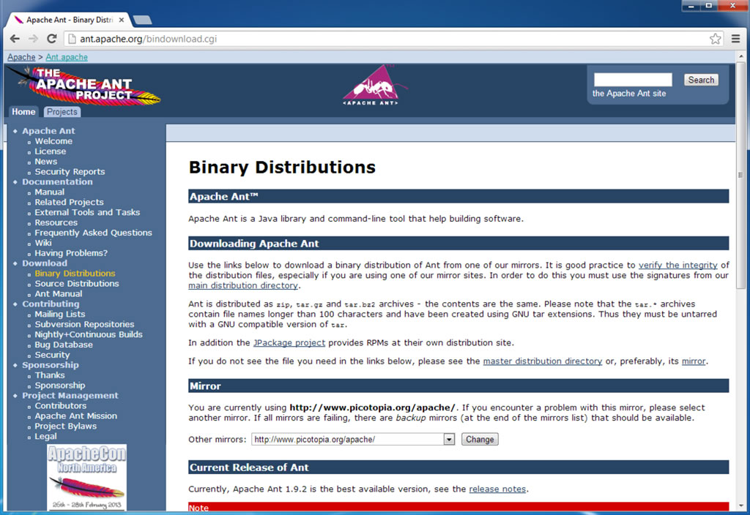Bookmark page with the star icon

click(715, 39)
